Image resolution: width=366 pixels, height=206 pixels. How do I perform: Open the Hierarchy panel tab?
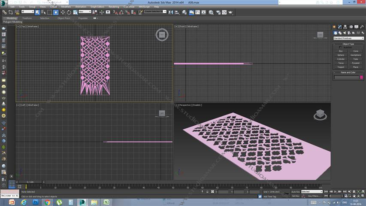coord(345,27)
